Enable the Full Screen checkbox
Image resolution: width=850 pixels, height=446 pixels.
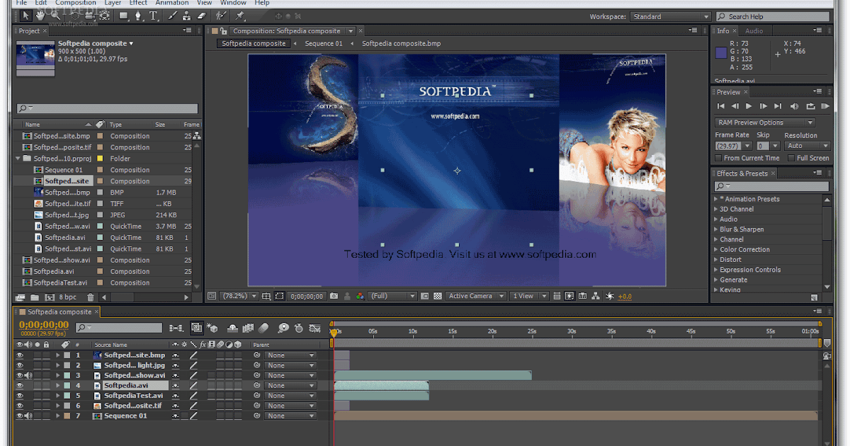click(x=791, y=158)
